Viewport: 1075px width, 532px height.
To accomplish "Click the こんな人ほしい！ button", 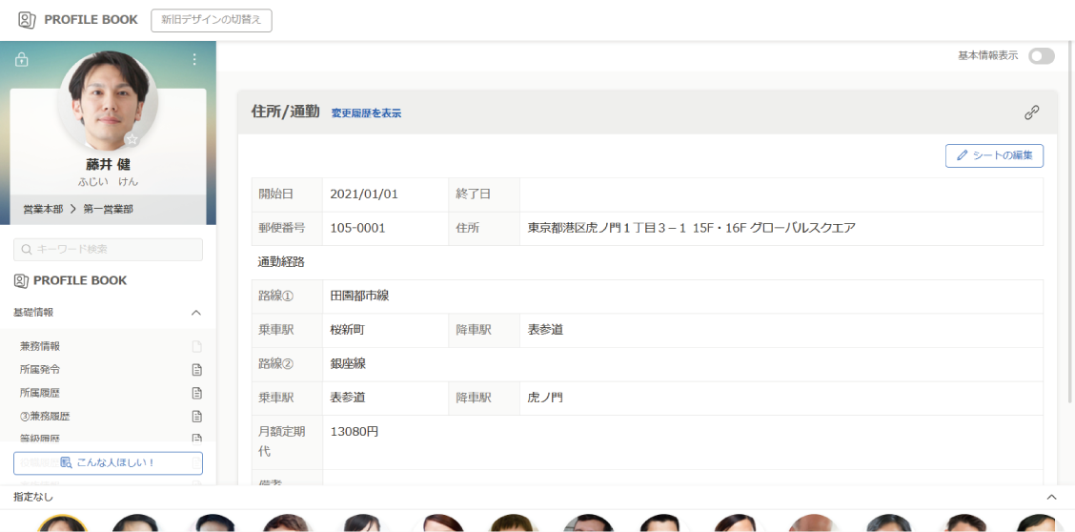I will [x=108, y=463].
